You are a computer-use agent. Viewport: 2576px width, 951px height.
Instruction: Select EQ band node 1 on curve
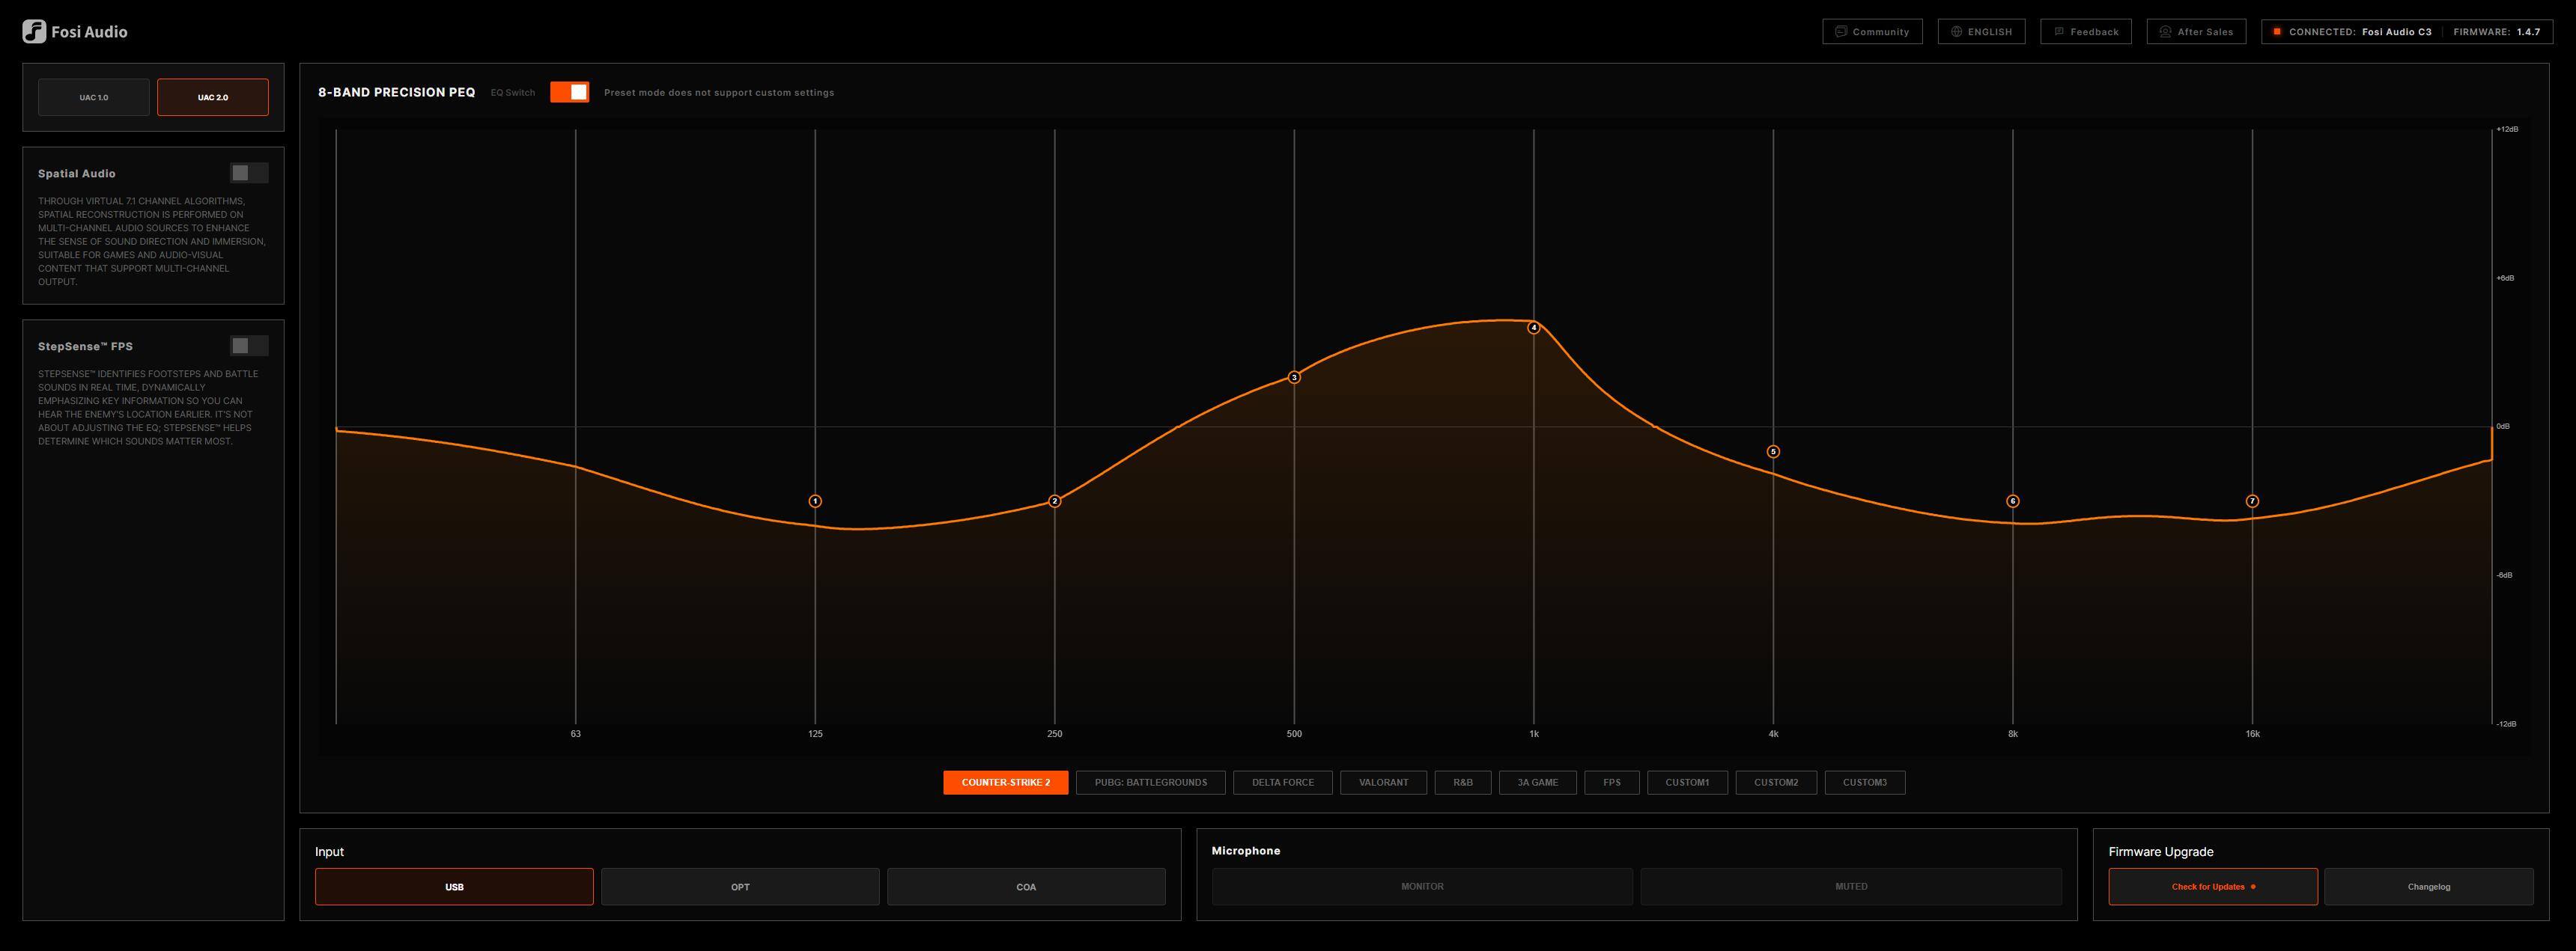(815, 501)
